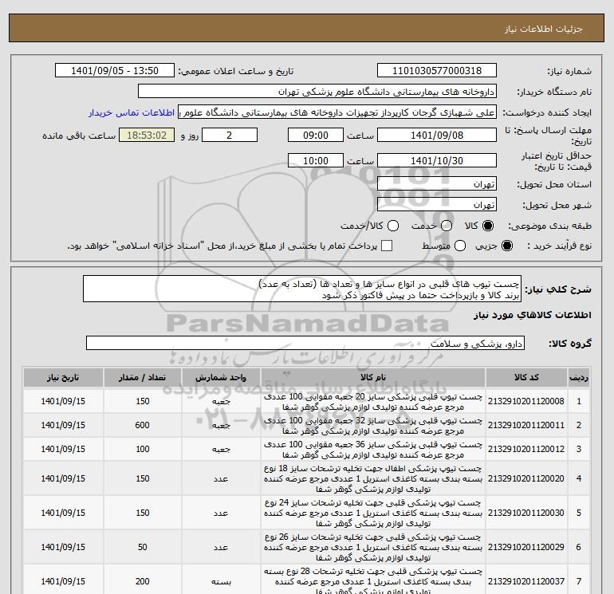Click the شماره نیاز field 1101030577000318
This screenshot has width=614, height=594.
point(437,70)
